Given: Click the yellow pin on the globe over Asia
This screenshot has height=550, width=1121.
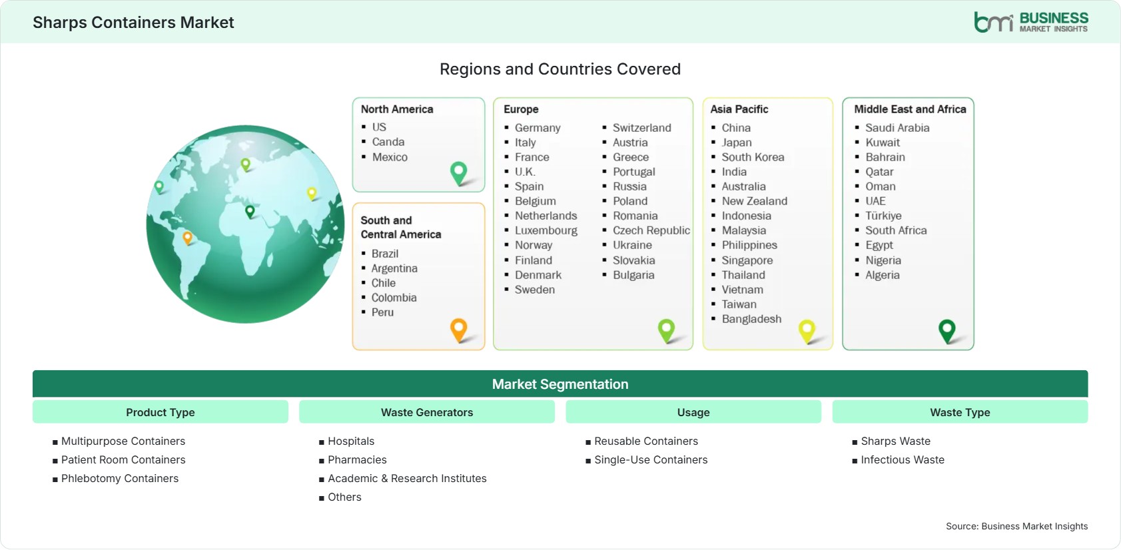Looking at the screenshot, I should (x=312, y=194).
